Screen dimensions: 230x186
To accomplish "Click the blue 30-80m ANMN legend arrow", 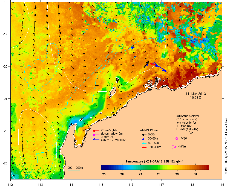I will click(144, 139).
